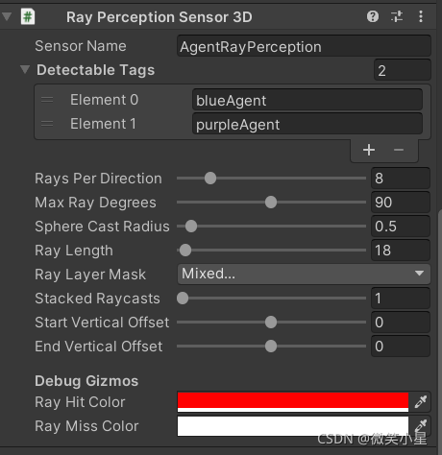This screenshot has width=442, height=455.
Task: Click the Sensor Name text field
Action: pyautogui.click(x=304, y=47)
